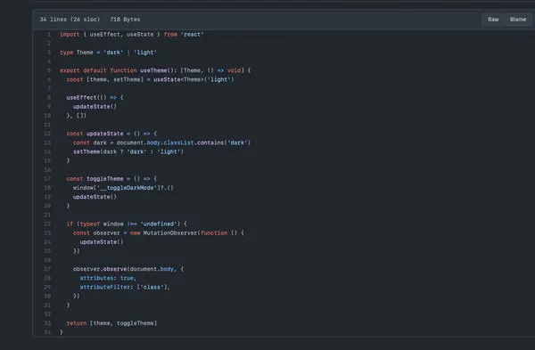Click the '718 Bytes' file size text
This screenshot has height=350, width=535.
pos(125,20)
